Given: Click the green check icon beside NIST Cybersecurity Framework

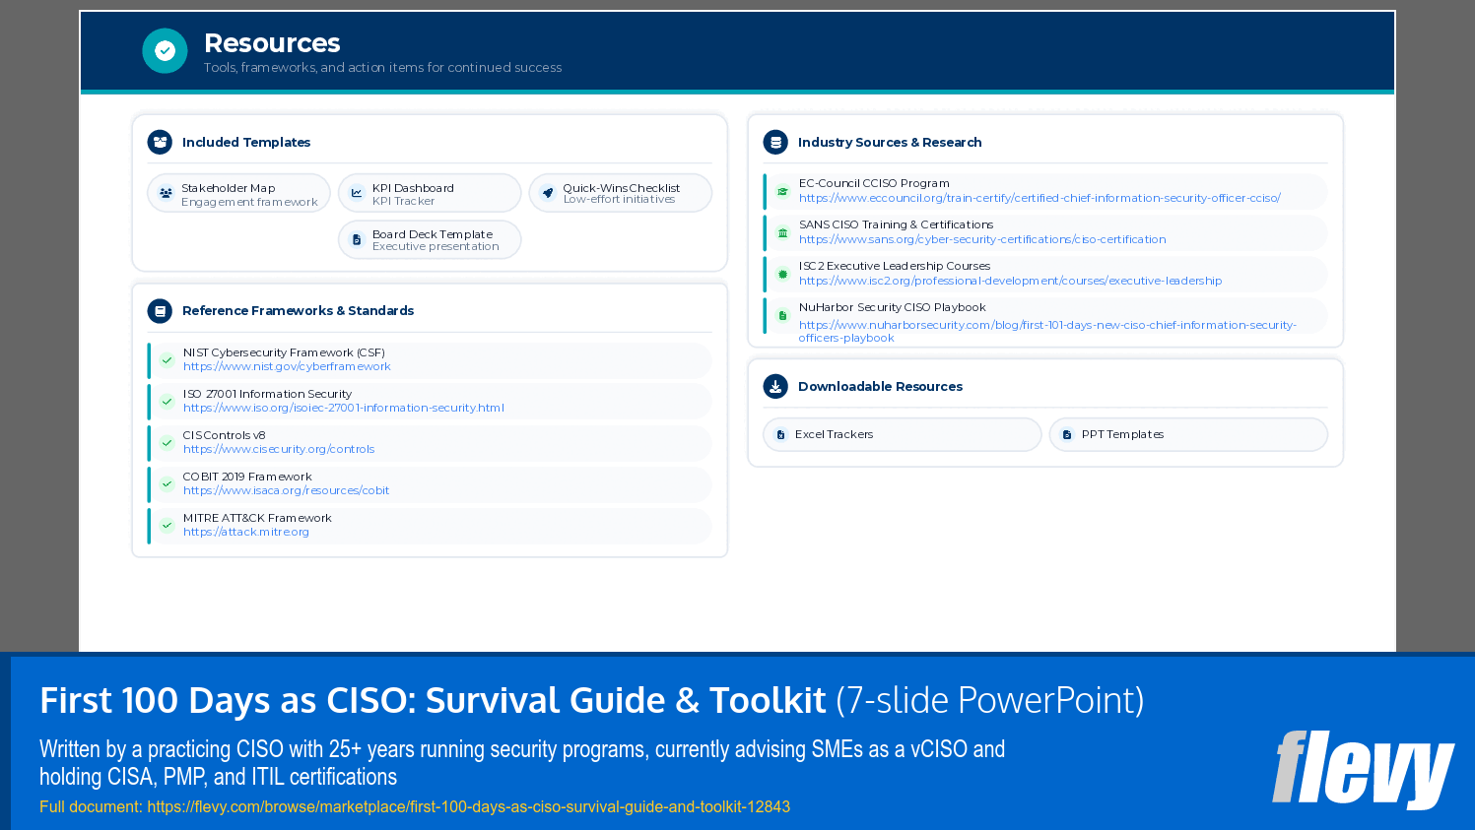Looking at the screenshot, I should [x=168, y=360].
